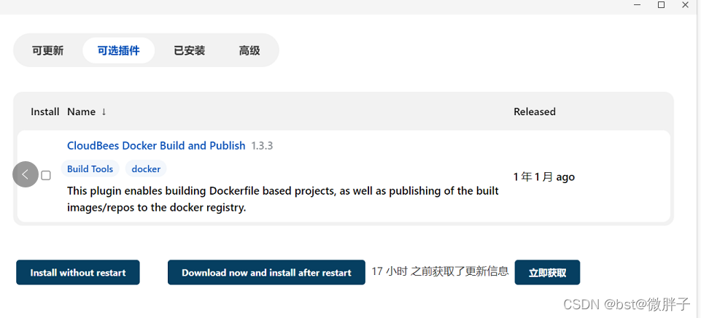Click the docker category tag

[x=146, y=169]
